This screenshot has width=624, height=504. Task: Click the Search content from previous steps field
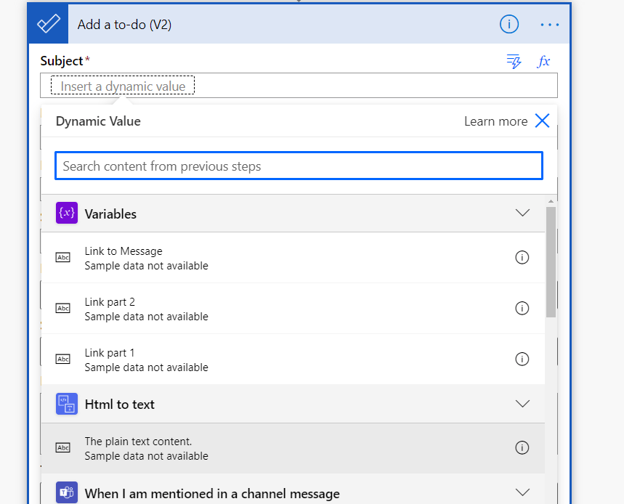[x=299, y=166]
